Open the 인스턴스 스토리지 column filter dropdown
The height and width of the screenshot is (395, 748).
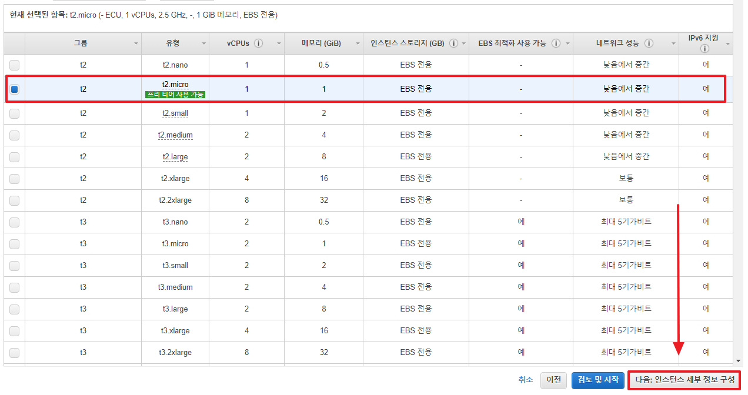click(x=463, y=44)
